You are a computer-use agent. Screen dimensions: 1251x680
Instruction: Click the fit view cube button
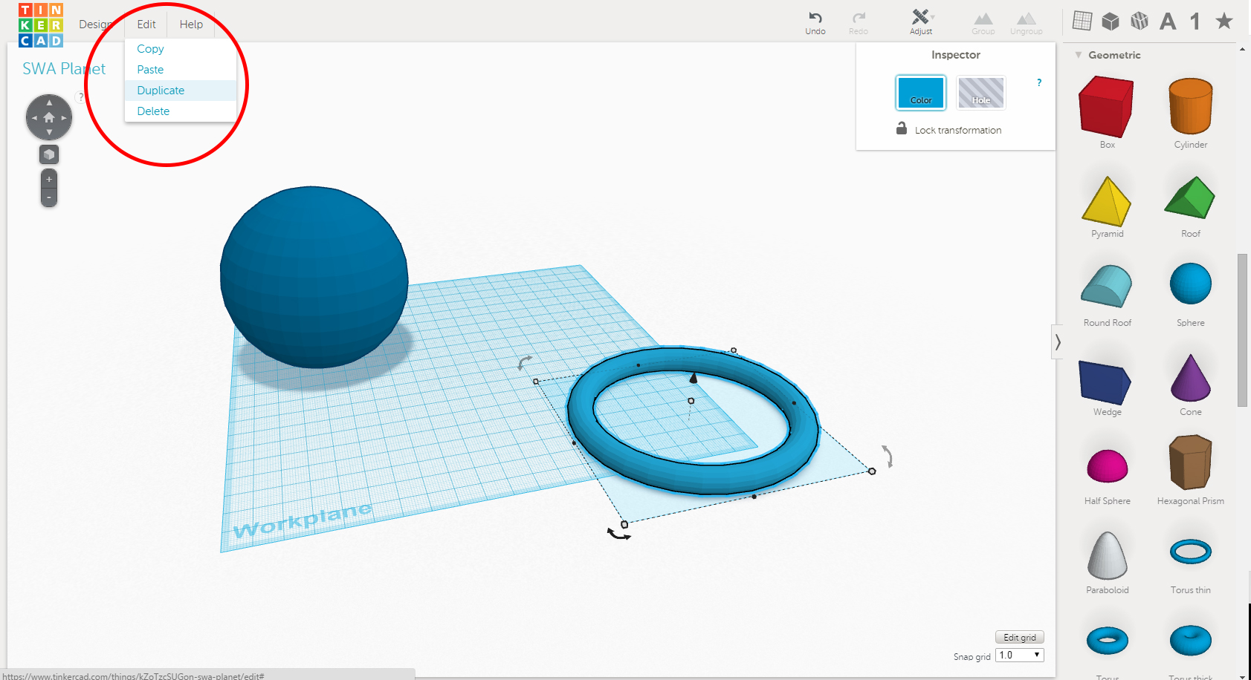(49, 154)
